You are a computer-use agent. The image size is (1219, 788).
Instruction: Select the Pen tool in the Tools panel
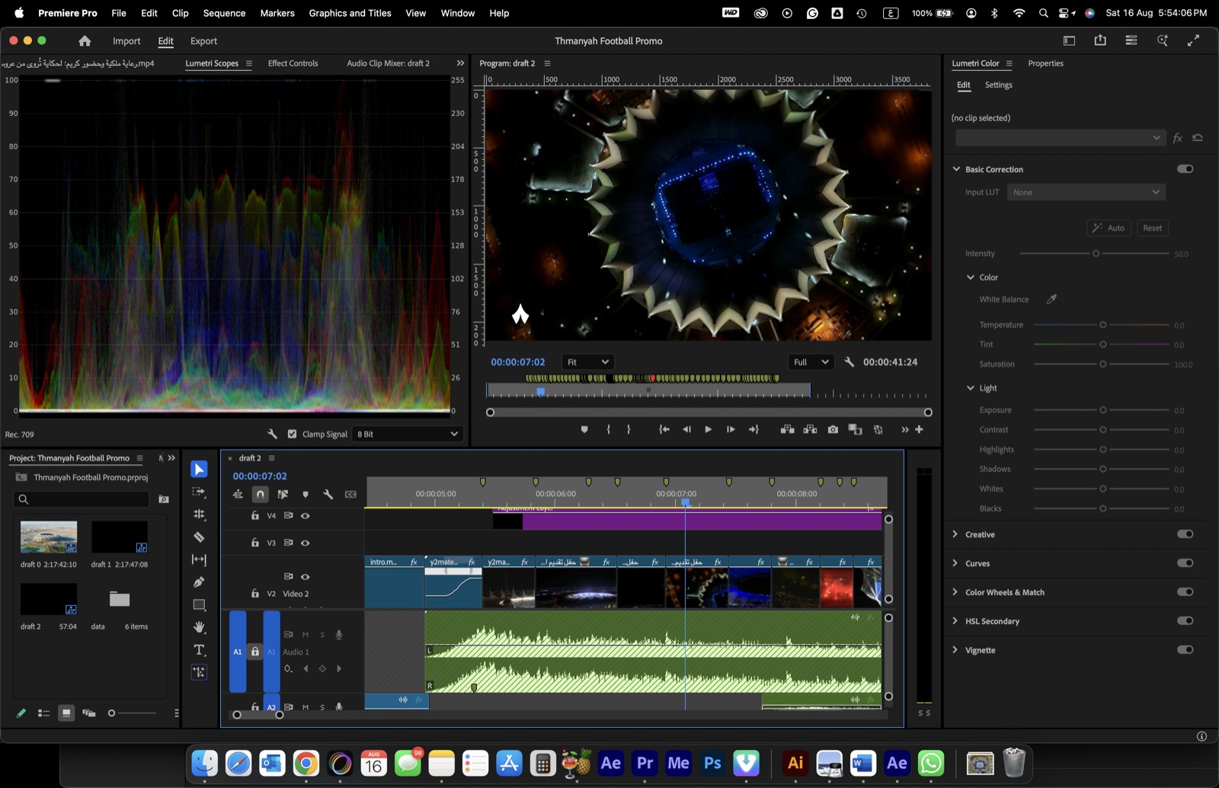point(199,582)
